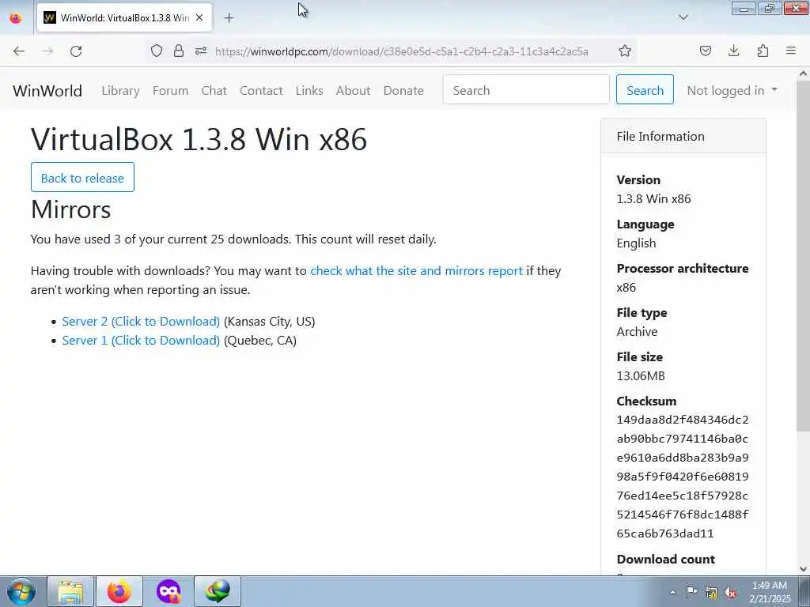The image size is (810, 607).
Task: Click the Firefox taskbar icon
Action: pyautogui.click(x=119, y=591)
